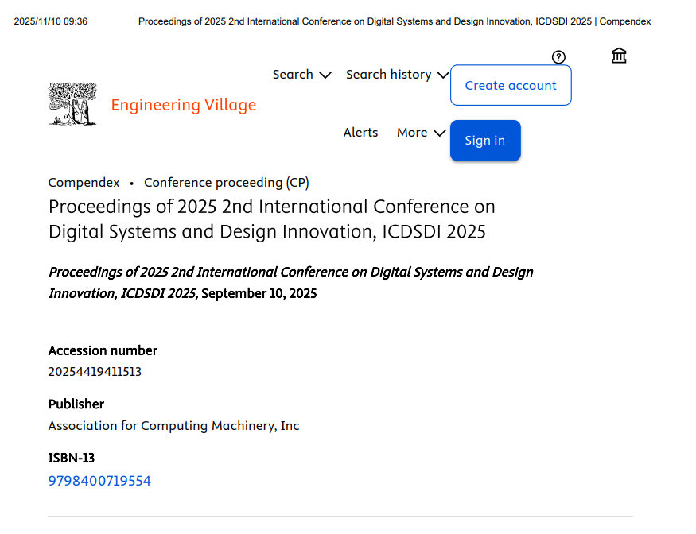
Task: Click the Elsevier tree logo
Action: point(72,104)
